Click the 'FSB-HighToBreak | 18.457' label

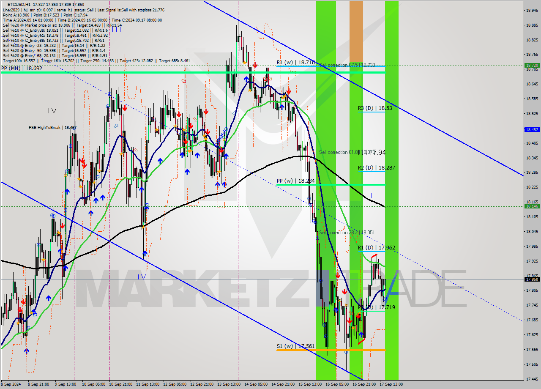[x=52, y=127]
